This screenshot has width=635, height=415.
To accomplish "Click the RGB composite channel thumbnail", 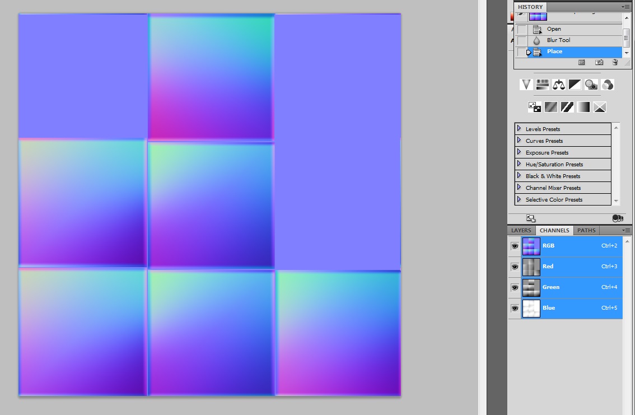I will point(531,246).
